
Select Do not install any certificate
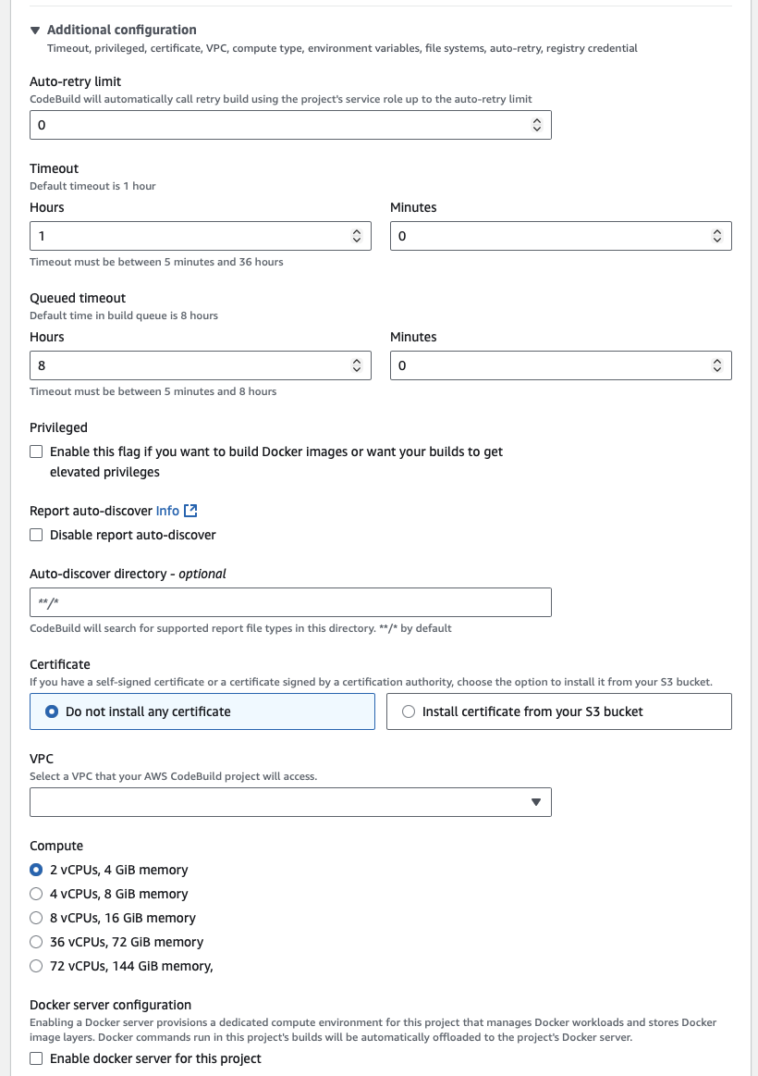pos(53,711)
